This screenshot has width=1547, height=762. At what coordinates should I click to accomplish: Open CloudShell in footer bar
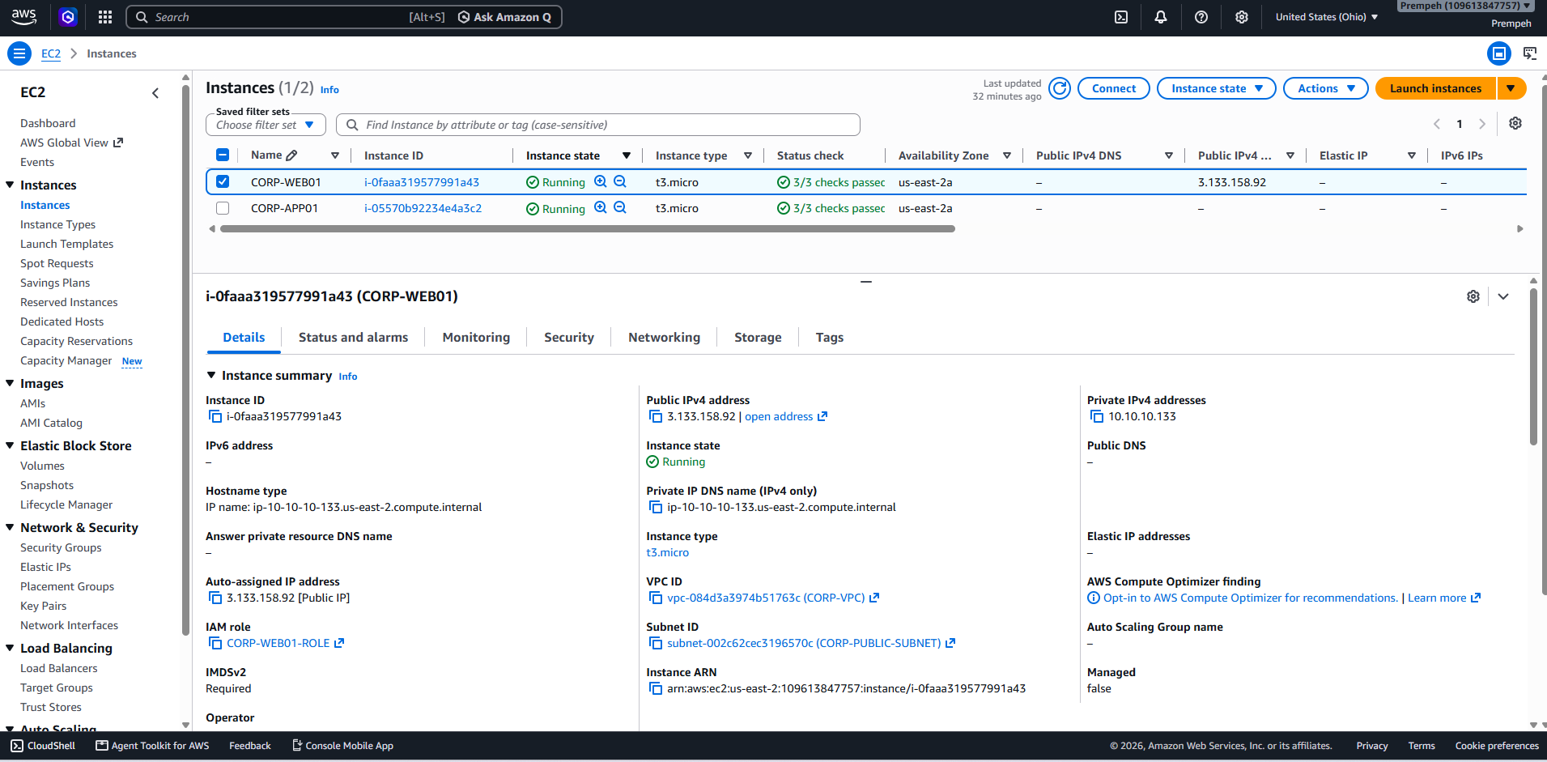pos(43,746)
